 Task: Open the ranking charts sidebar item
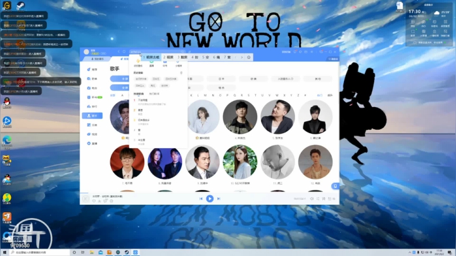(x=92, y=106)
